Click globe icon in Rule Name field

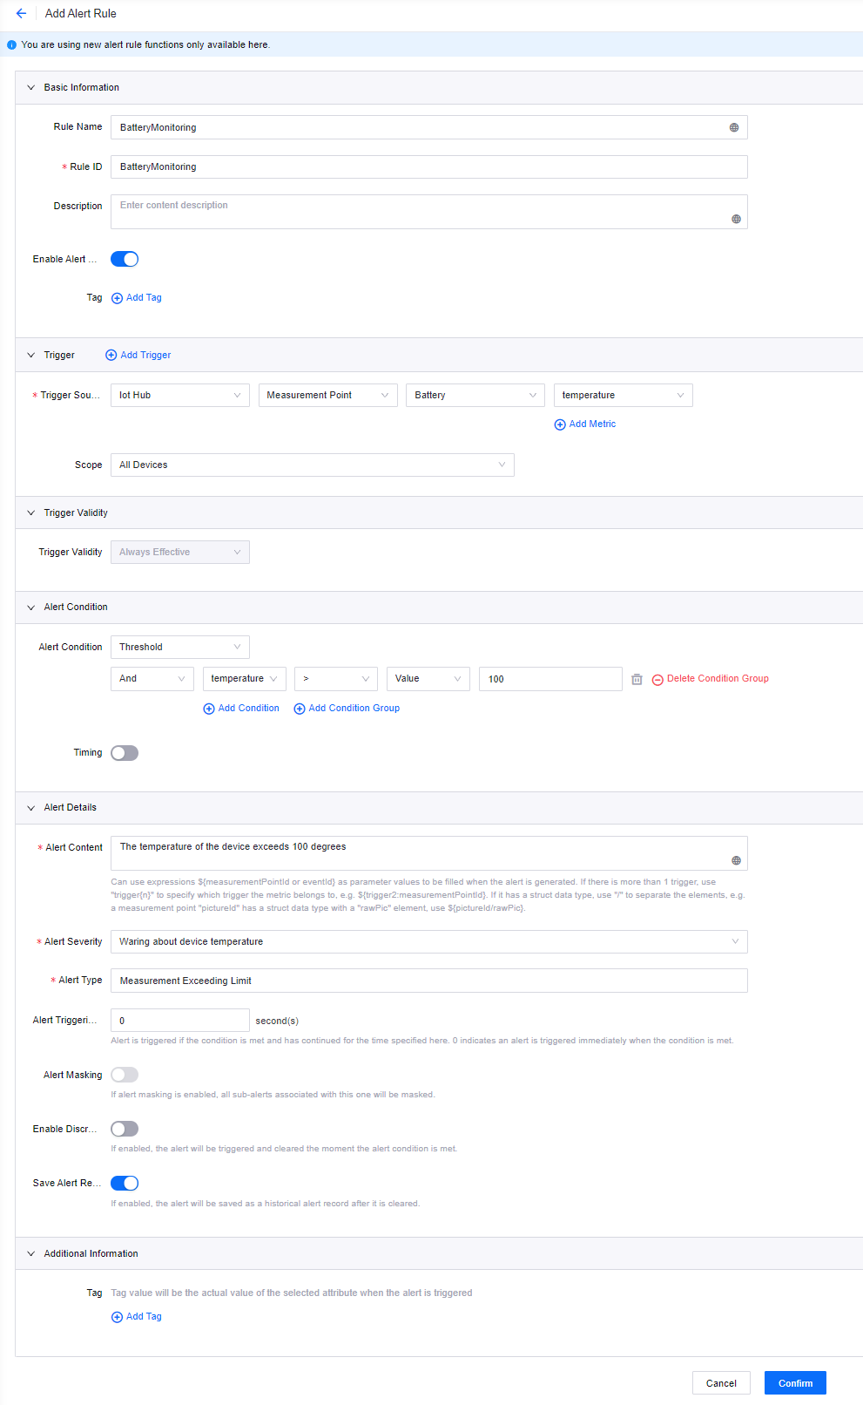pos(734,127)
